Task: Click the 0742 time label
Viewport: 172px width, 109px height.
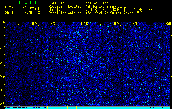Action: pos(35,23)
